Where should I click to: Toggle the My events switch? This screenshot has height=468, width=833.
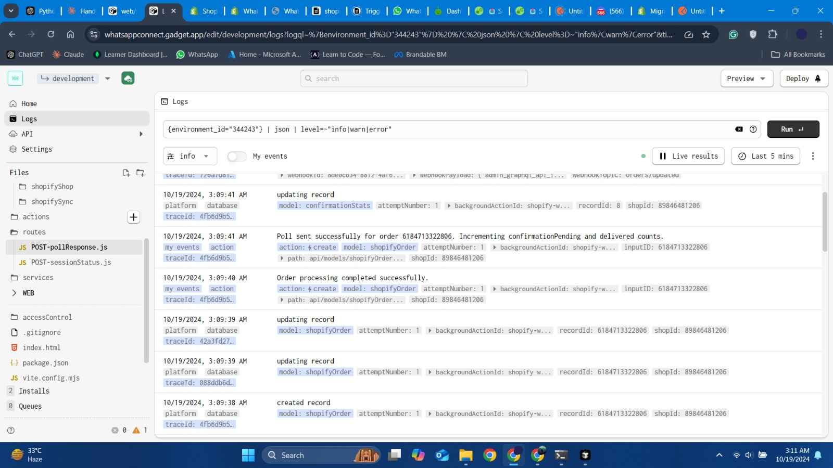[x=236, y=157]
